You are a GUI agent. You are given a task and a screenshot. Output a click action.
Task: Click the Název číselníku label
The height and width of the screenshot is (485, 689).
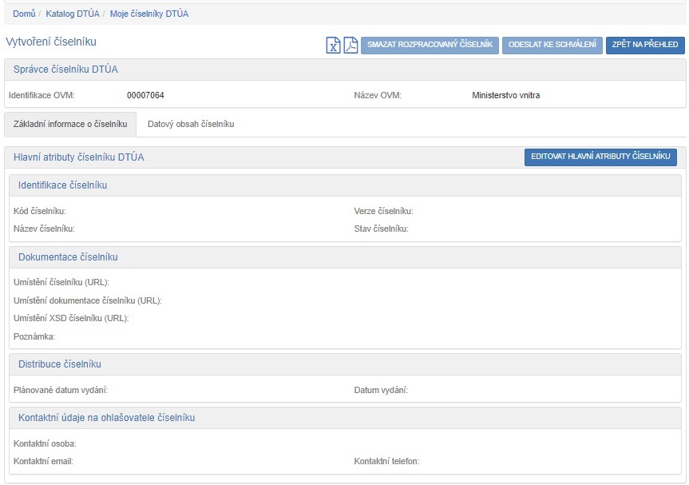click(44, 229)
